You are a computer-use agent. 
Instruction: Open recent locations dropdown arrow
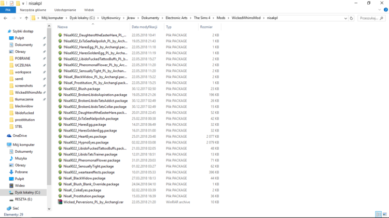pyautogui.click(x=20, y=18)
